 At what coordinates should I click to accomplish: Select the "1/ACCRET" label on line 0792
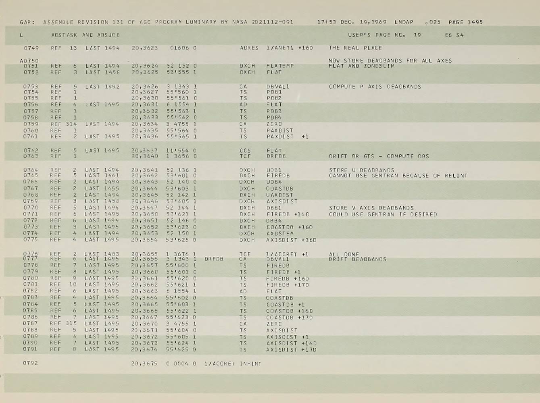coord(219,364)
